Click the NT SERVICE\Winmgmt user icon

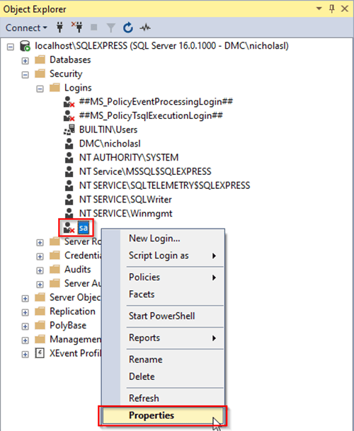click(x=69, y=214)
